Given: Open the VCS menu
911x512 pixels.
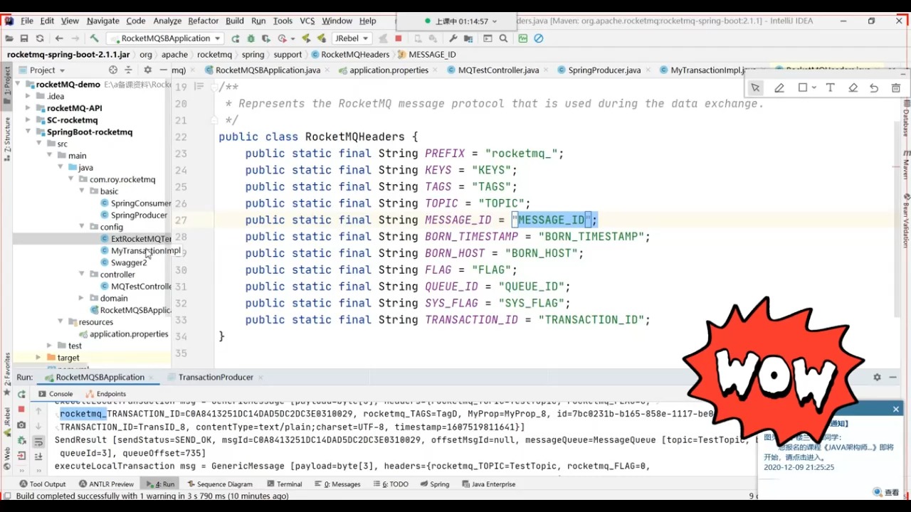Looking at the screenshot, I should tap(307, 21).
